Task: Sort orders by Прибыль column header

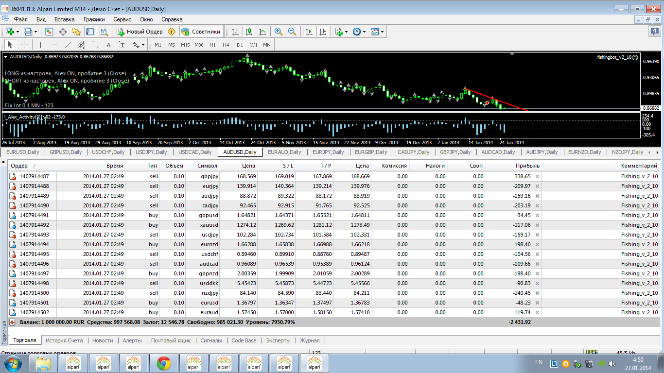Action: [x=513, y=166]
